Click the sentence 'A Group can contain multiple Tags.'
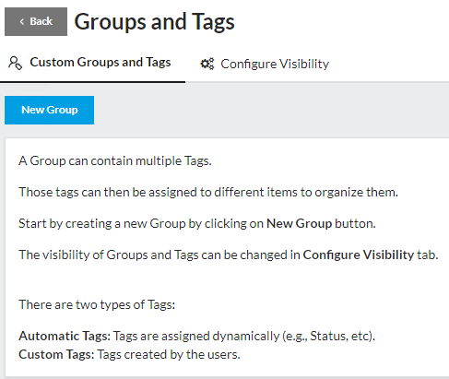Image resolution: width=449 pixels, height=379 pixels. (115, 160)
